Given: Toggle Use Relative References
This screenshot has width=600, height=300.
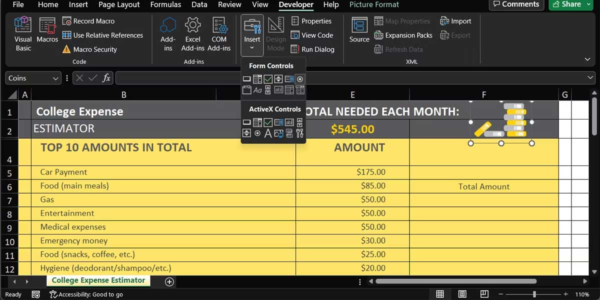Looking at the screenshot, I should 103,35.
